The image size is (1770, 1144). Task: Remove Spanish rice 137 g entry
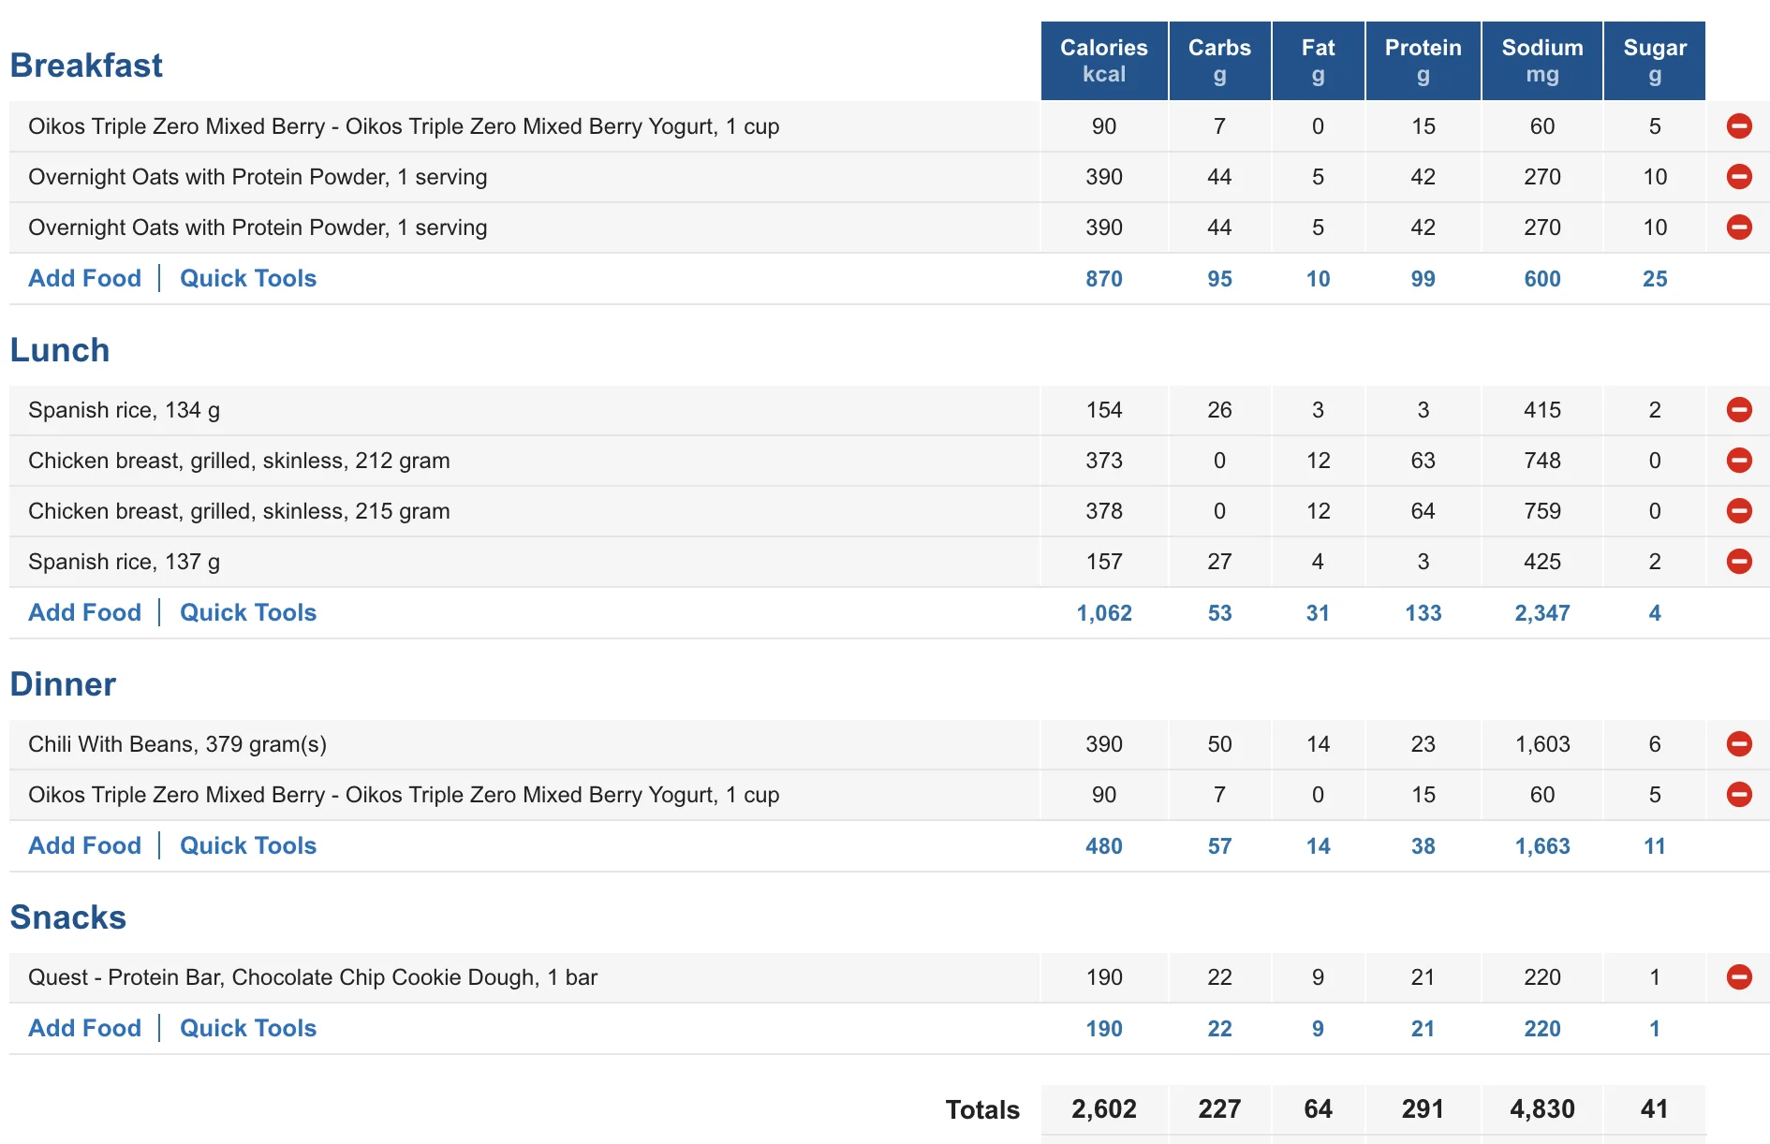(1739, 562)
